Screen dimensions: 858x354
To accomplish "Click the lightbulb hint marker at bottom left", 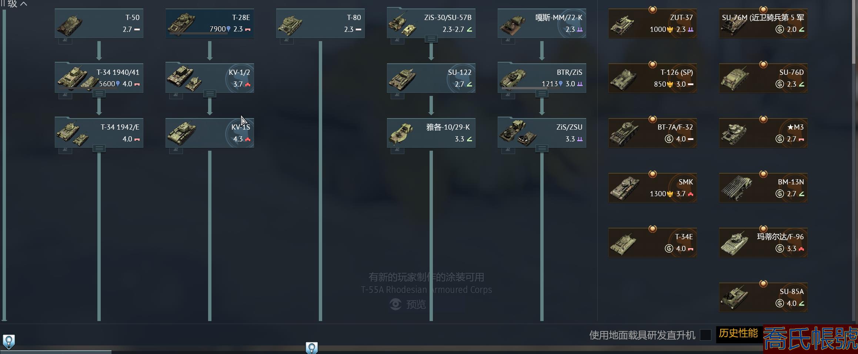I will tap(9, 342).
